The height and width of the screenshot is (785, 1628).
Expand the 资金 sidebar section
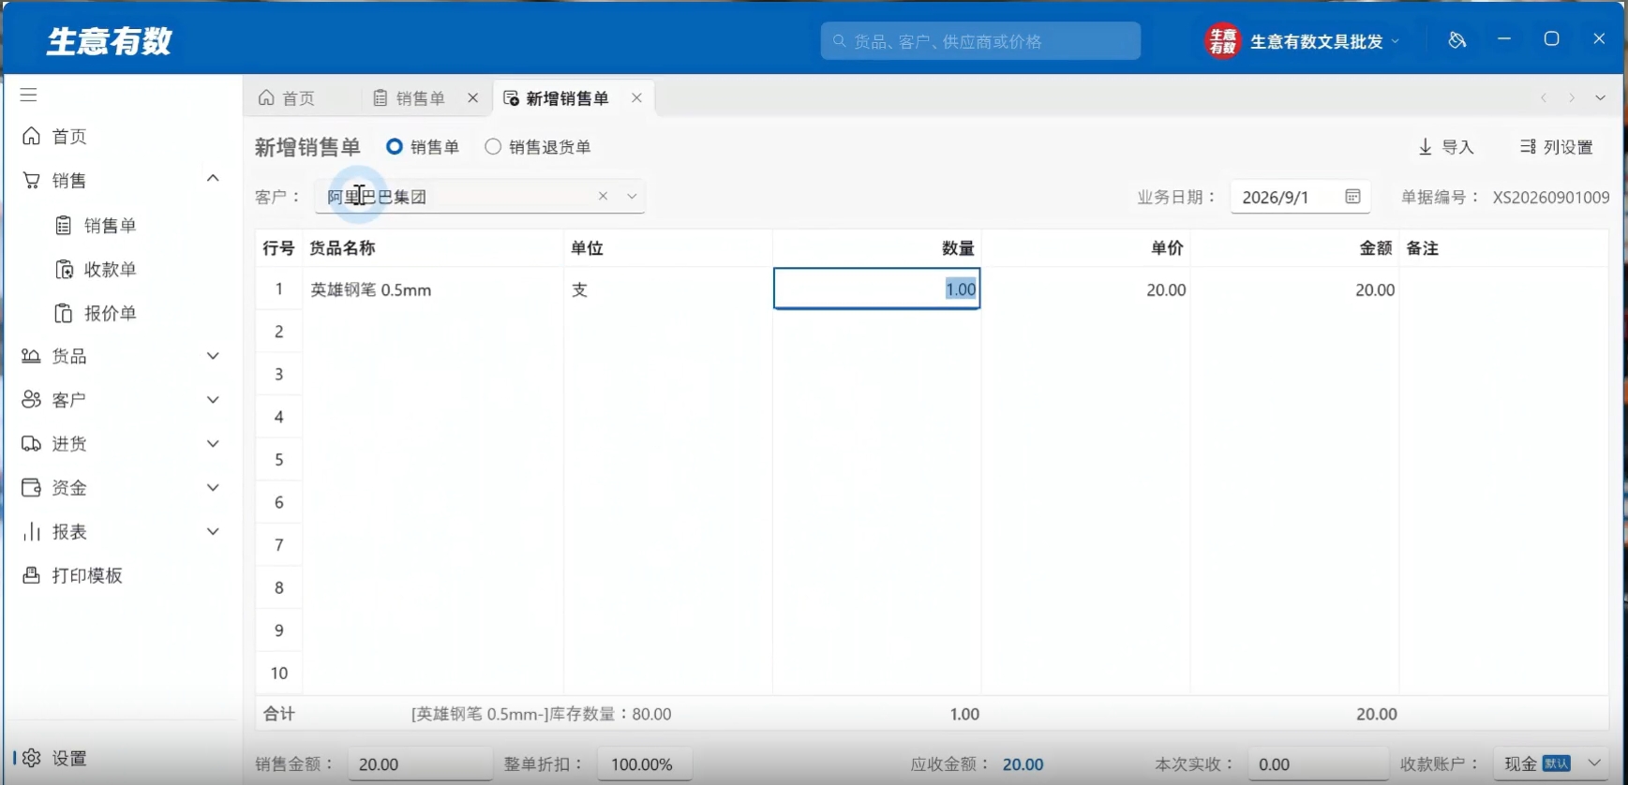pyautogui.click(x=214, y=488)
